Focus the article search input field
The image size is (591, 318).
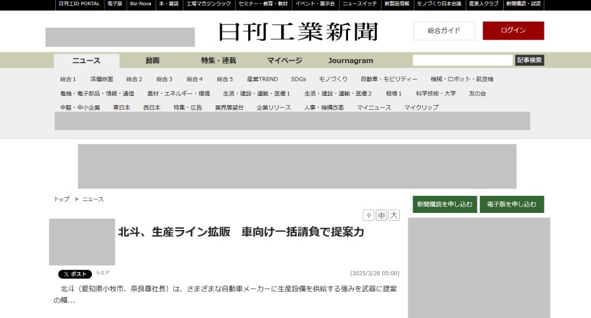[x=462, y=60]
